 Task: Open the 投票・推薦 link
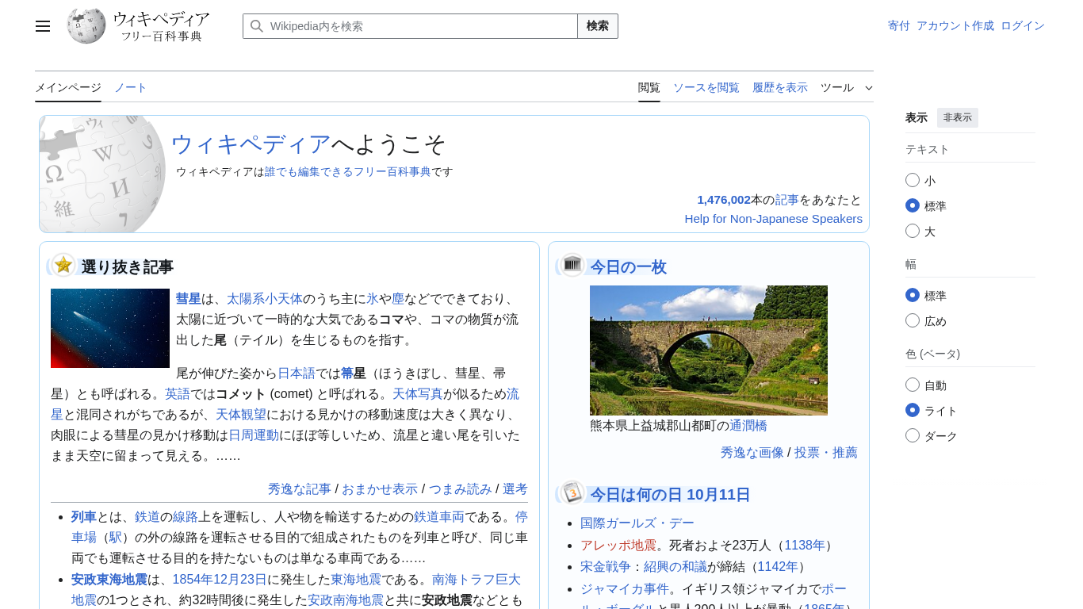826,453
